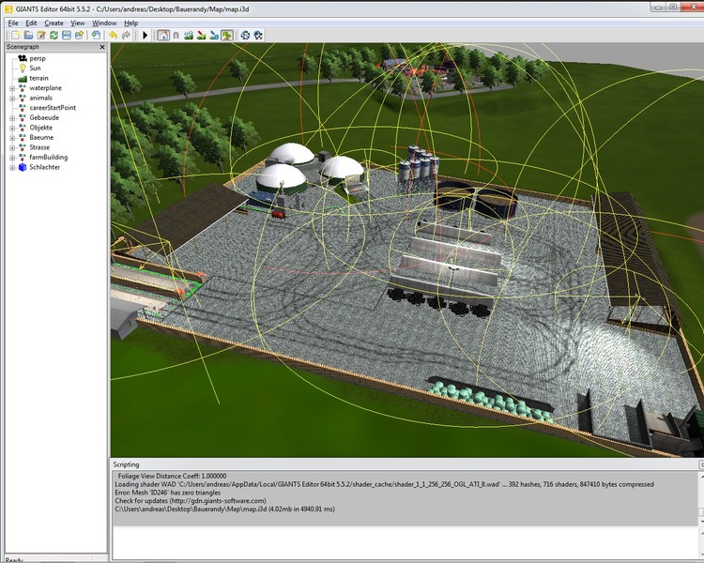Click the camera icon beside persp

pos(22,58)
